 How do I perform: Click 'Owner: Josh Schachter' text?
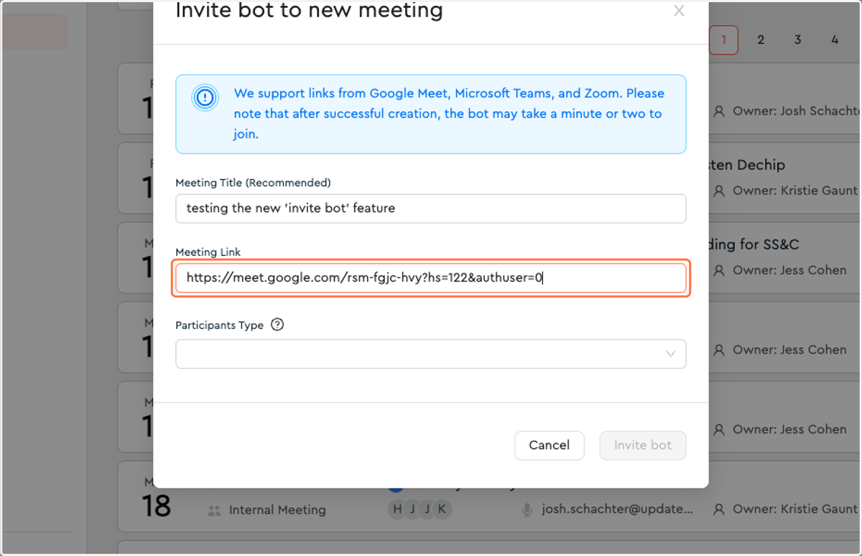click(797, 111)
